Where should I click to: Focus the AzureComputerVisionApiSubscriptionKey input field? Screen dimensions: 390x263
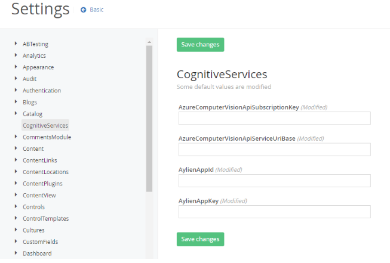click(275, 118)
